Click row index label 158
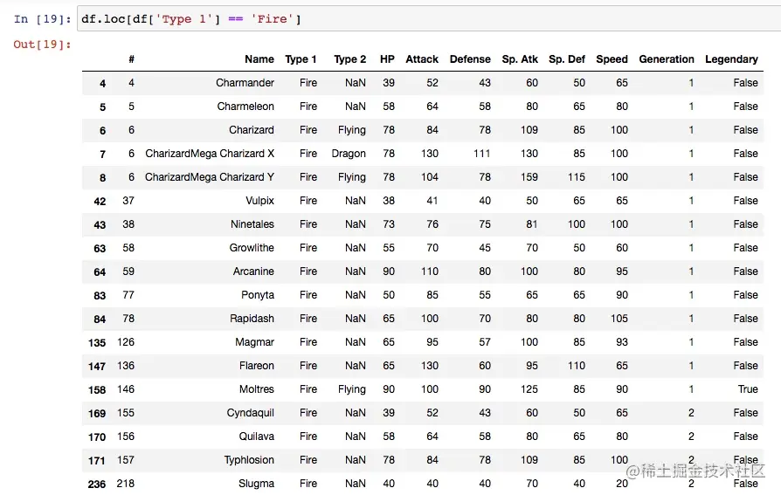 tap(97, 389)
